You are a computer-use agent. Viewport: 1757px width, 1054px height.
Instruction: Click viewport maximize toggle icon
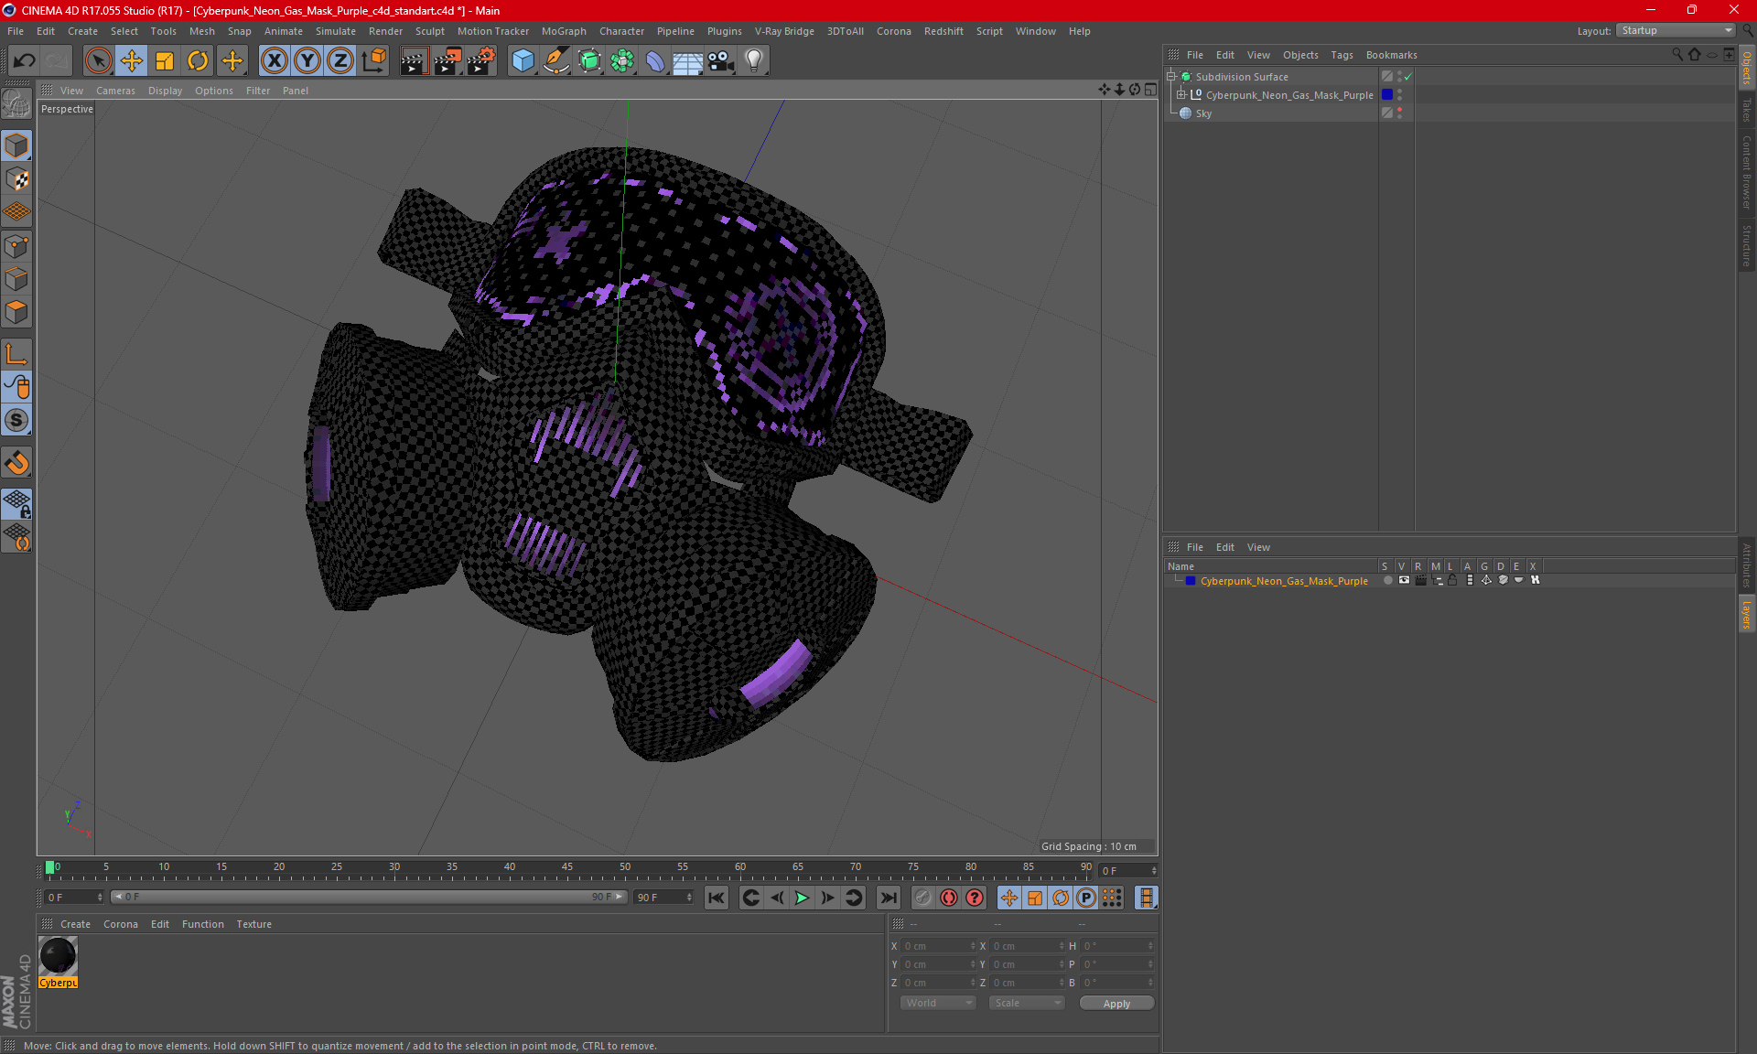1150,90
